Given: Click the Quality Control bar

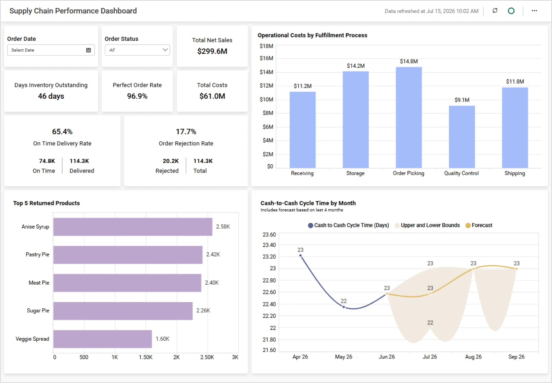Looking at the screenshot, I should [462, 137].
